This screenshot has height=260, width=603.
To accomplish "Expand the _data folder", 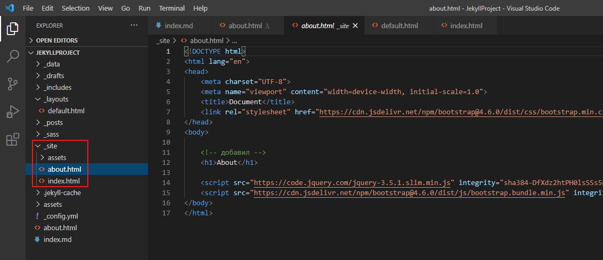I will pyautogui.click(x=52, y=64).
